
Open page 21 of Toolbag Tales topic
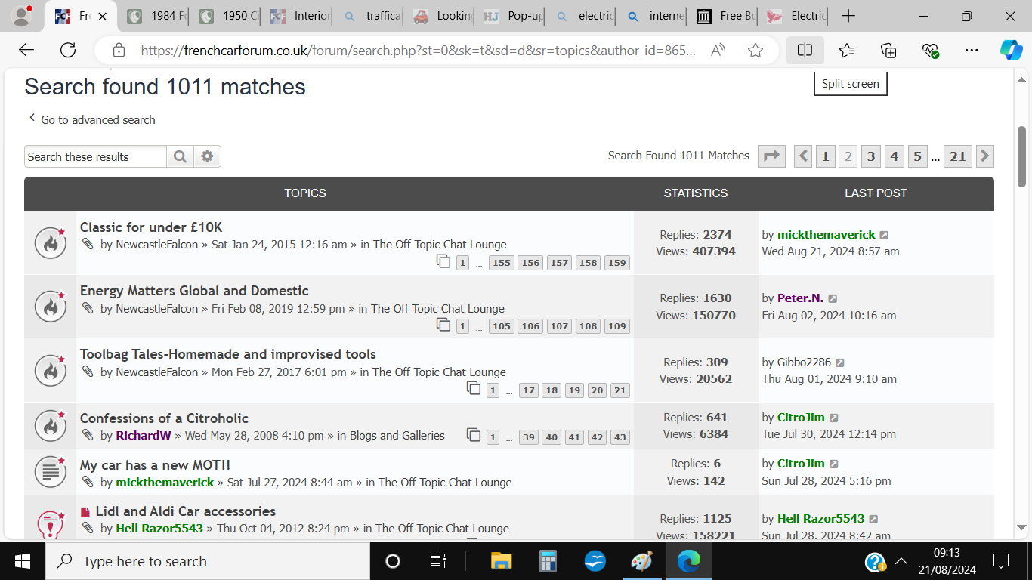[620, 390]
